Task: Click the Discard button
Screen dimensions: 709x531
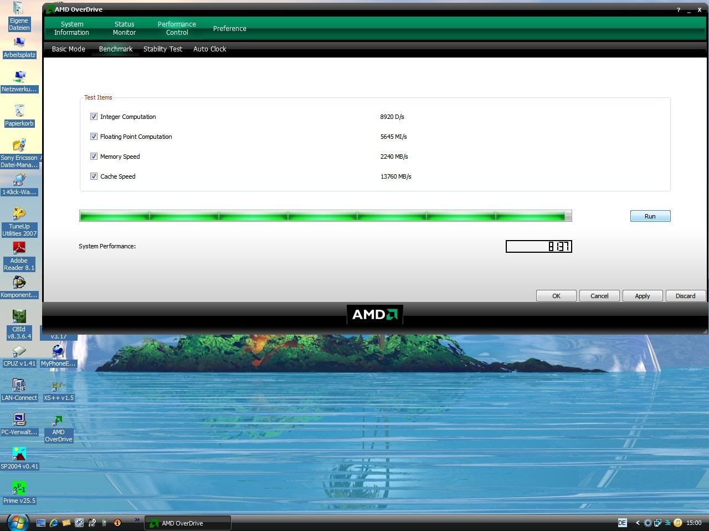Action: click(686, 296)
